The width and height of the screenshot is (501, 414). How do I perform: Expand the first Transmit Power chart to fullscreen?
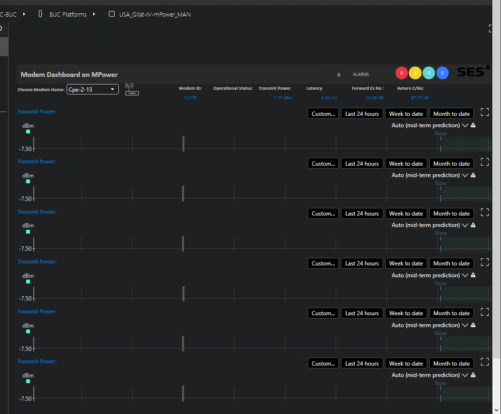[485, 112]
